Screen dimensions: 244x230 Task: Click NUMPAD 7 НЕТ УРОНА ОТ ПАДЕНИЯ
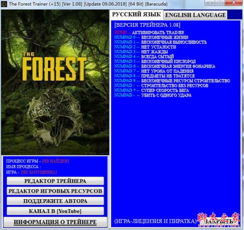tap(154, 71)
